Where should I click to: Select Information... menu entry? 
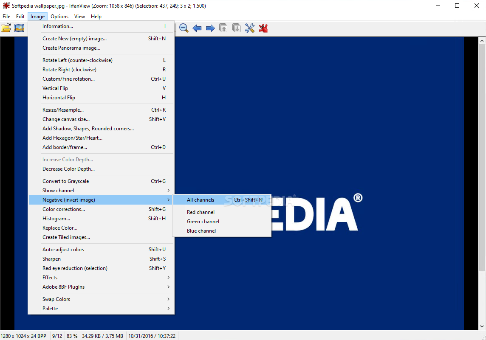(x=101, y=26)
